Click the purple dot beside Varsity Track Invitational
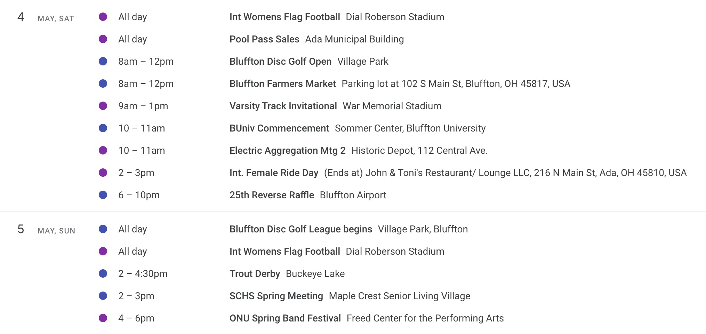 click(x=103, y=106)
